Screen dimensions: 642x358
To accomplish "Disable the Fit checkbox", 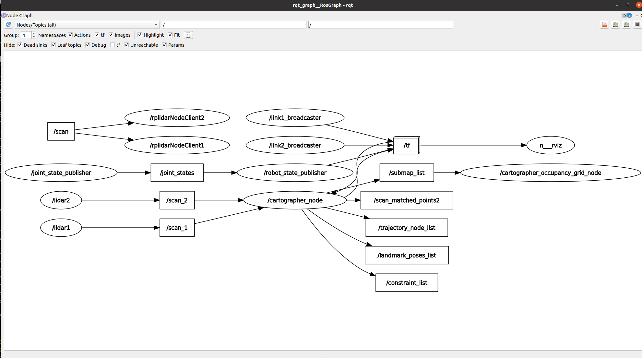I will coord(170,35).
